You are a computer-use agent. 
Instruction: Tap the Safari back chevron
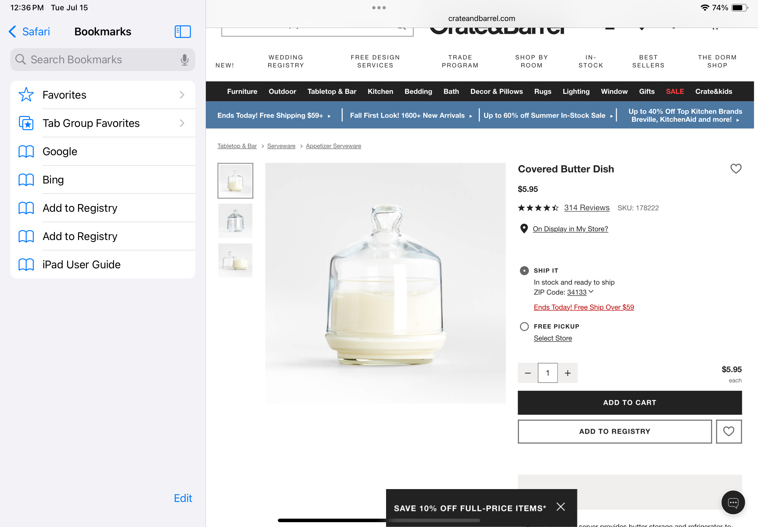pyautogui.click(x=13, y=32)
